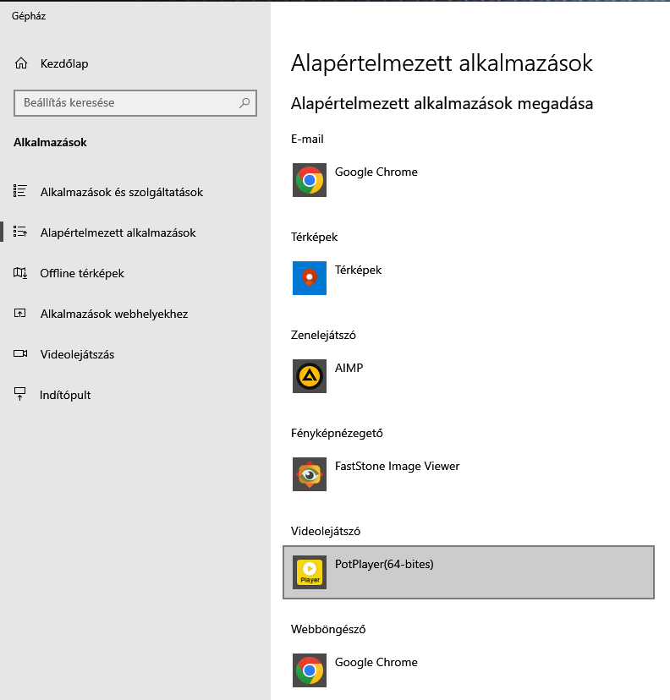This screenshot has width=670, height=700.
Task: Click the Térképek app pin icon
Action: point(310,278)
